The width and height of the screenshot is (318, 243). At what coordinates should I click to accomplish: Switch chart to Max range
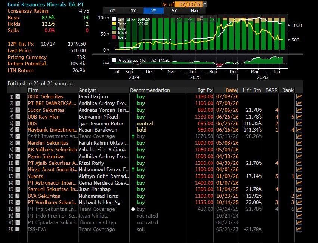[x=195, y=11]
